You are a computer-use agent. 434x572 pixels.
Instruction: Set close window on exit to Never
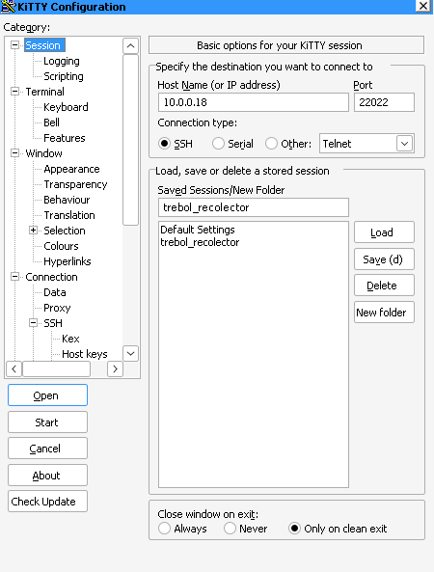[x=230, y=529]
